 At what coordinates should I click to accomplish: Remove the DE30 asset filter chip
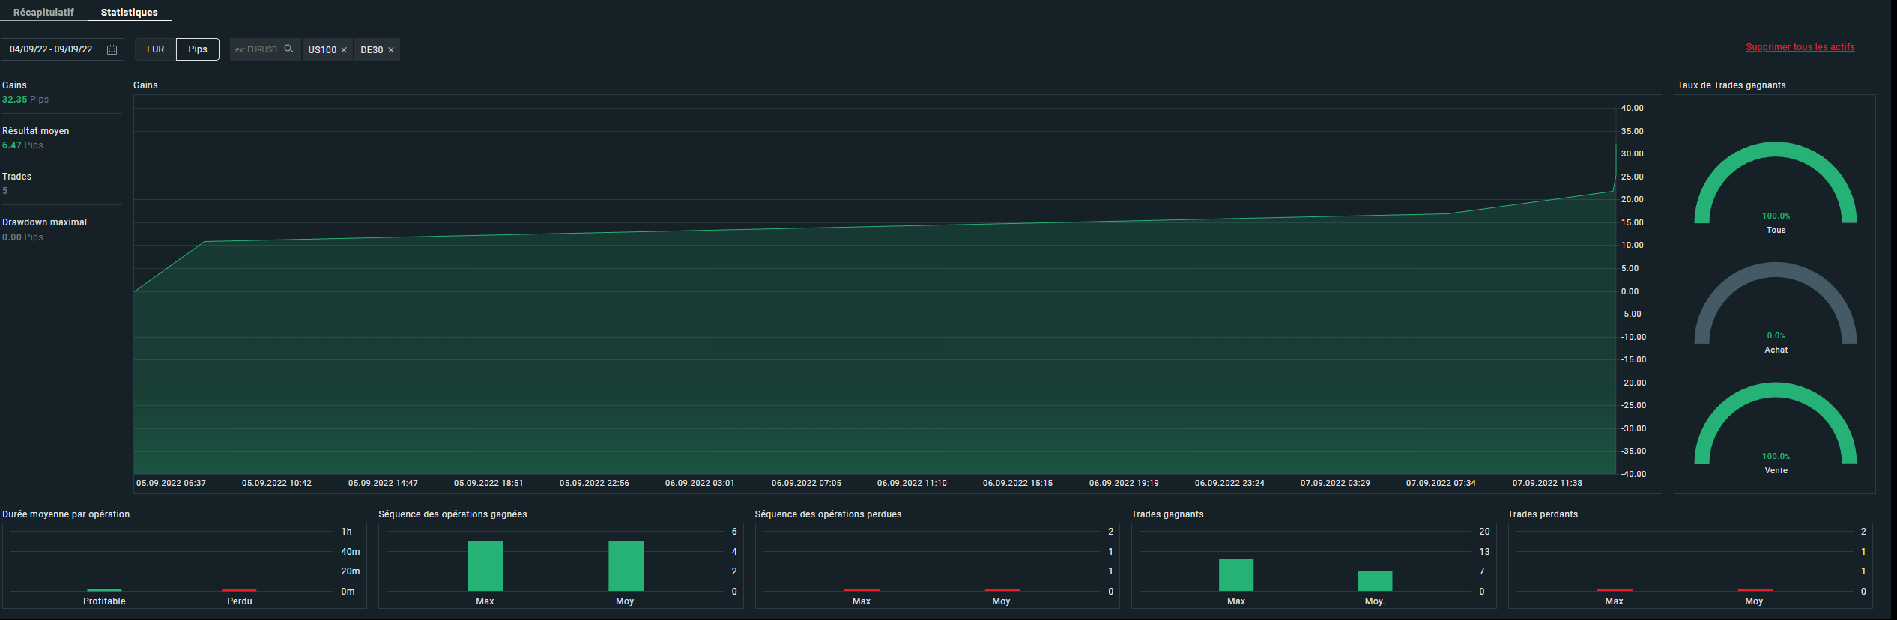click(391, 50)
